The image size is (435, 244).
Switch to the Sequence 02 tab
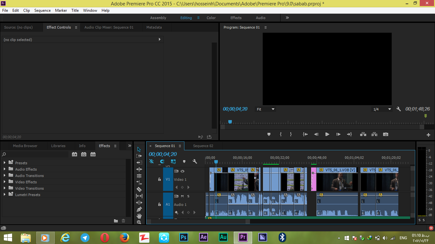point(203,146)
